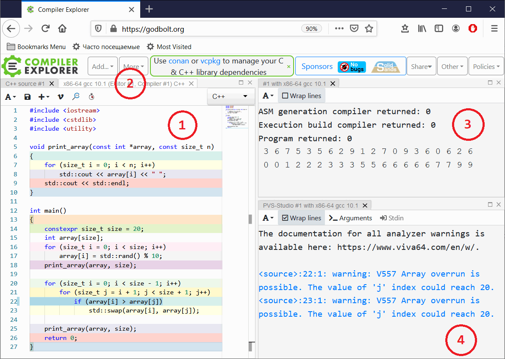Enable Wrap lines in the execution output pane
Image resolution: width=505 pixels, height=359 pixels.
302,96
